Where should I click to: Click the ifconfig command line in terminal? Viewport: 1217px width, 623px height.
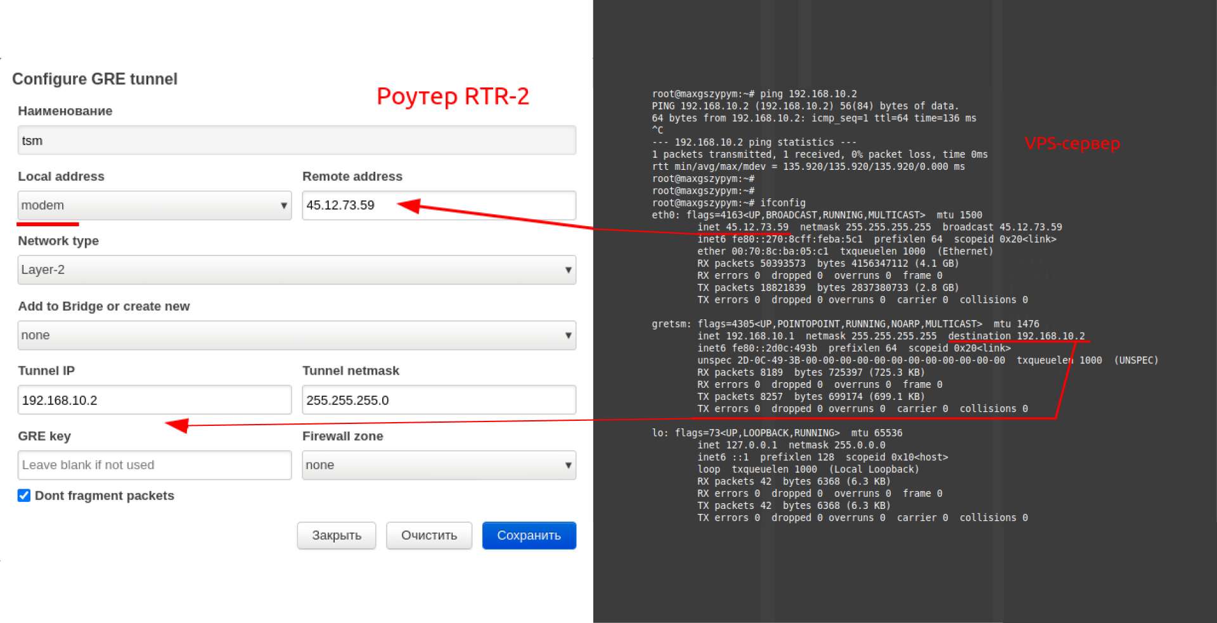[729, 203]
